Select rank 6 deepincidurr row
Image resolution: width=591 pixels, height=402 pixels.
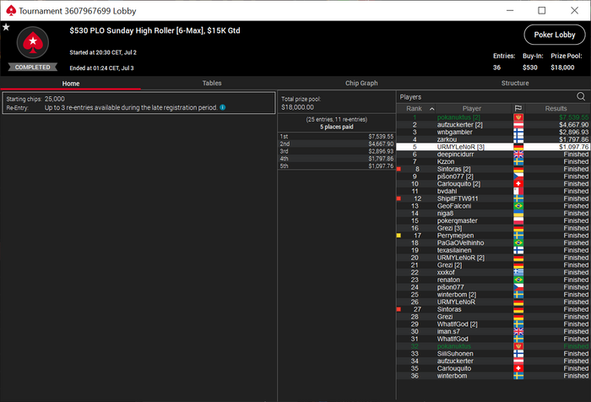[x=493, y=155]
